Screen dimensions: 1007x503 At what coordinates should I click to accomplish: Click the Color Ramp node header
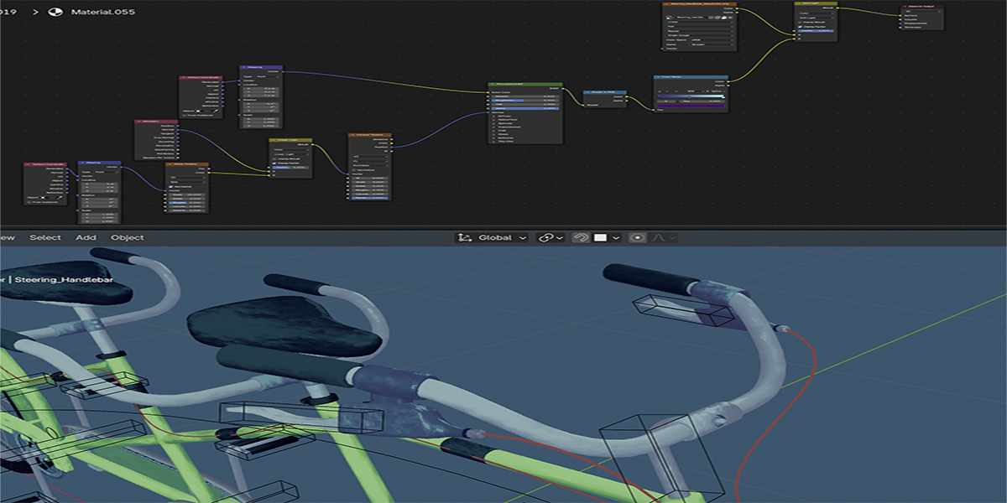pyautogui.click(x=691, y=77)
